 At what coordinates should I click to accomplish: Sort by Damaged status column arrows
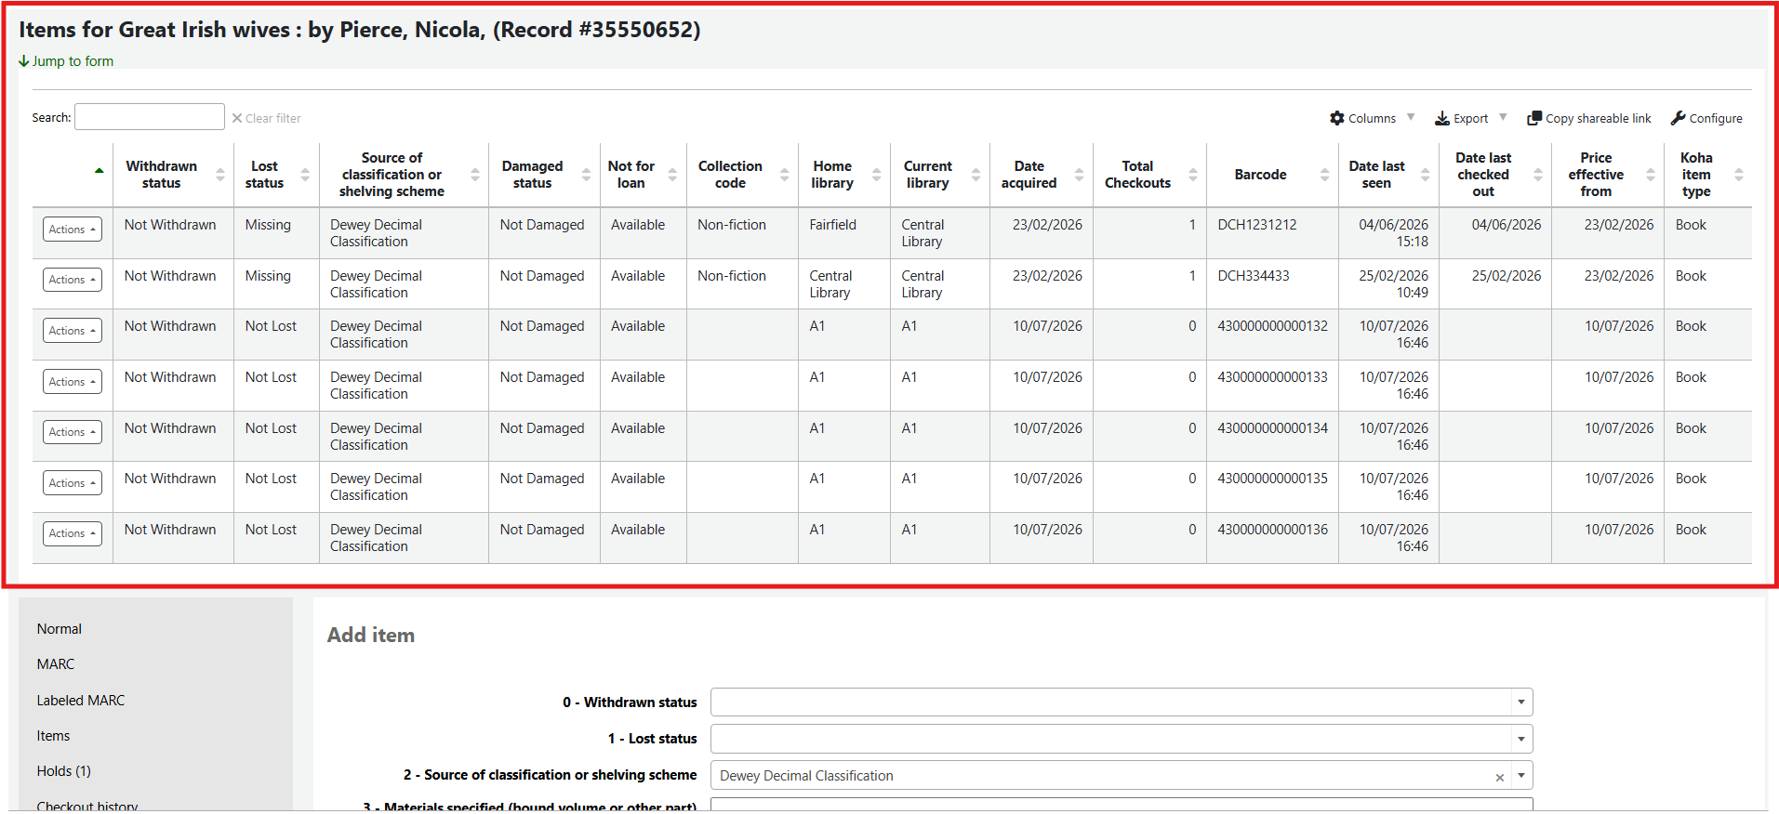587,175
